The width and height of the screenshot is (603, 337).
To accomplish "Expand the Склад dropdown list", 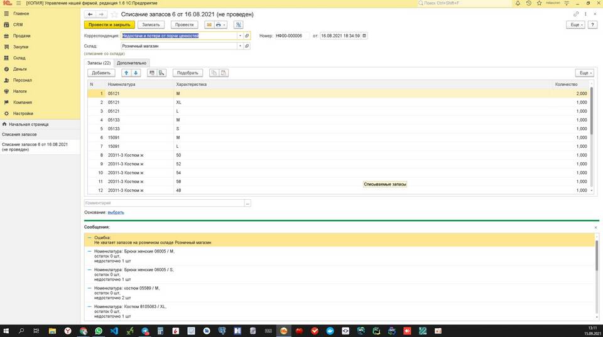I will 240,46.
